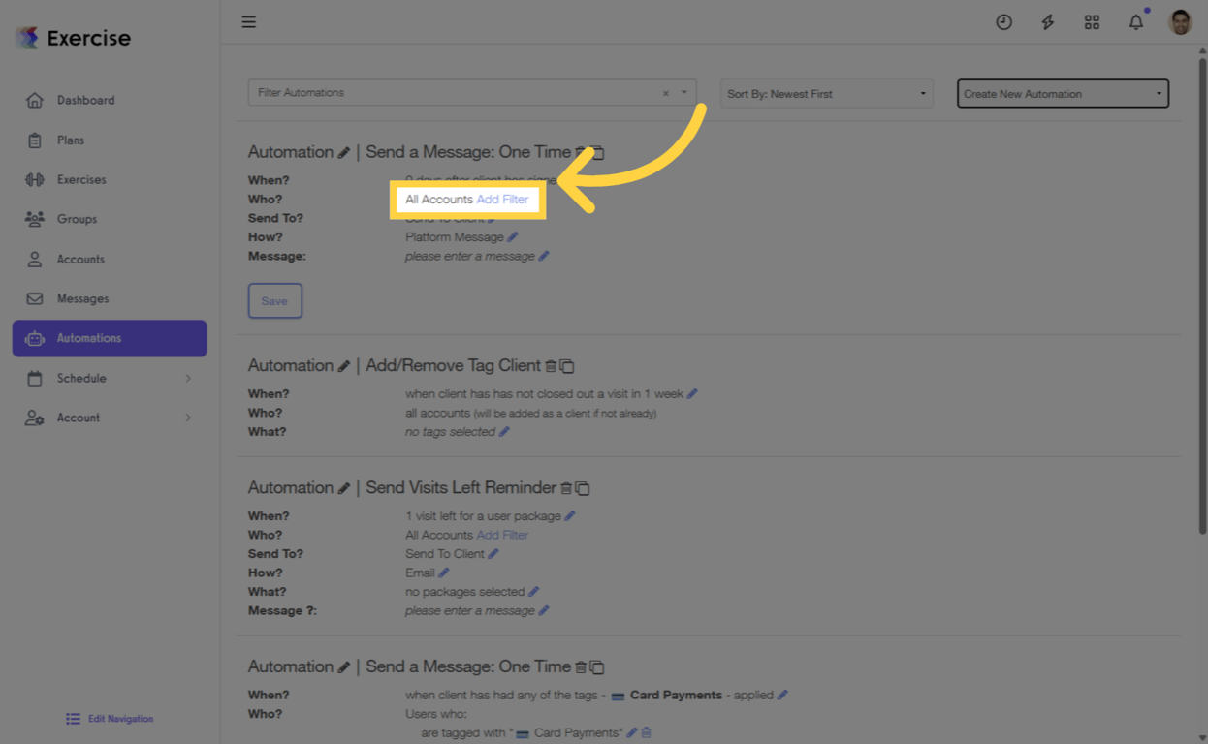
Task: Select Automations in sidebar
Action: (x=110, y=338)
